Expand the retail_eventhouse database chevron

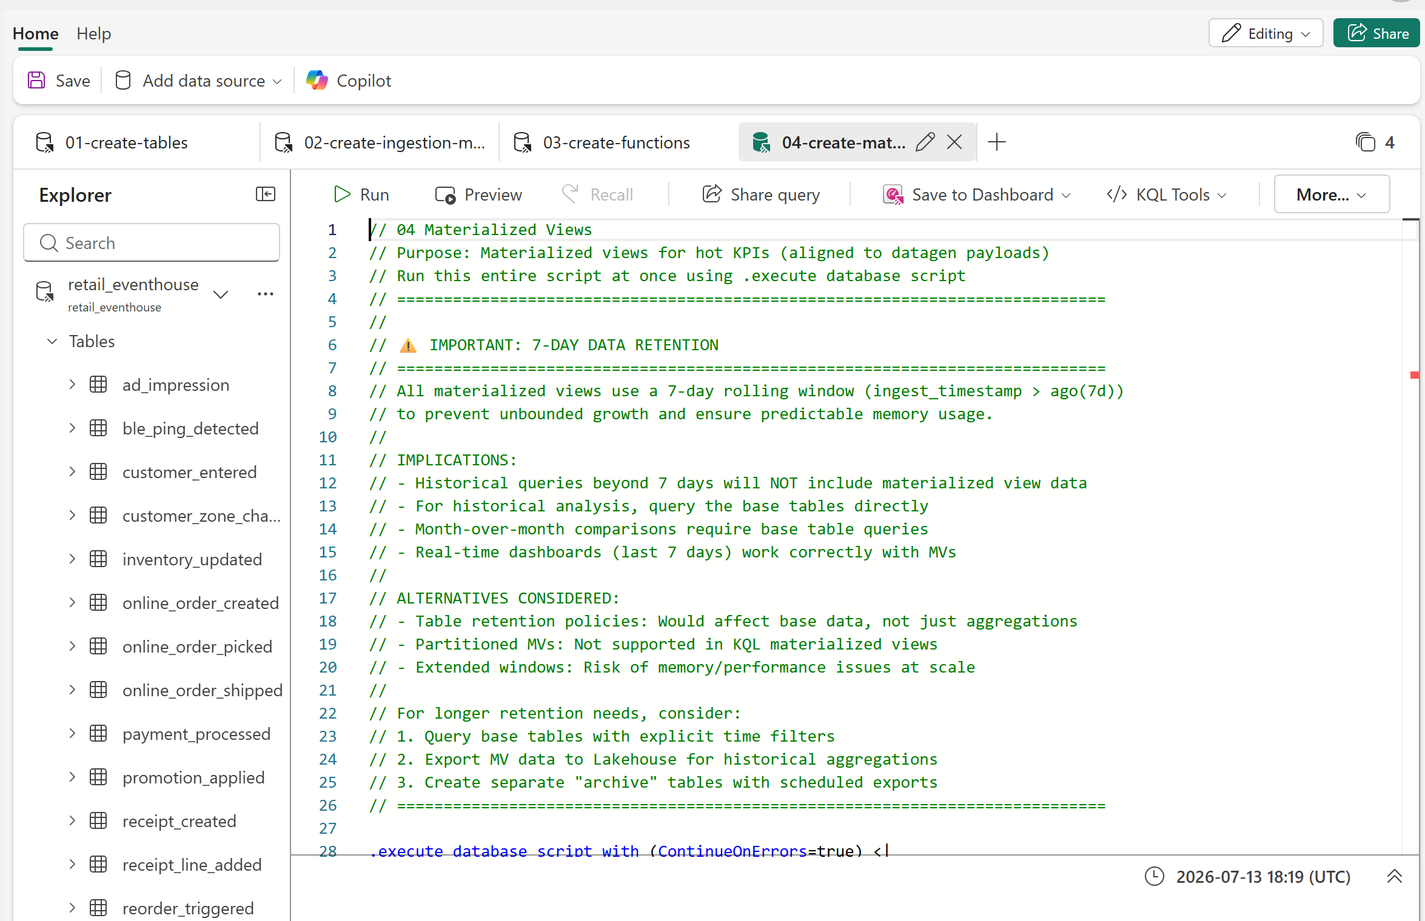(x=221, y=294)
